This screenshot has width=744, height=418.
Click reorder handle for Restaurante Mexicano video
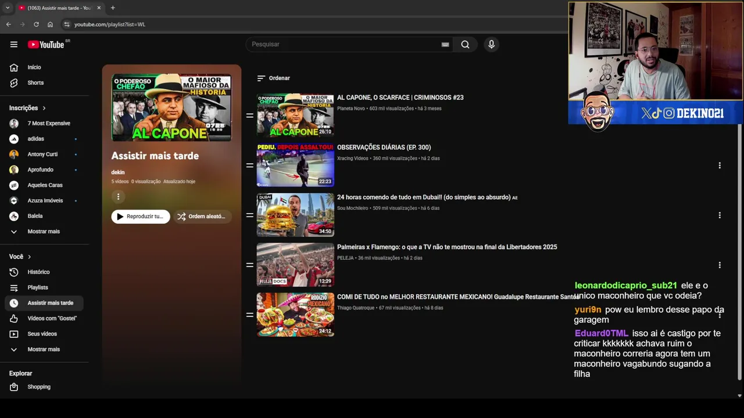click(x=249, y=315)
